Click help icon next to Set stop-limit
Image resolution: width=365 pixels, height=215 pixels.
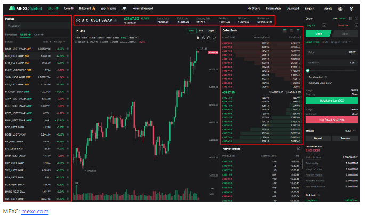(326, 77)
